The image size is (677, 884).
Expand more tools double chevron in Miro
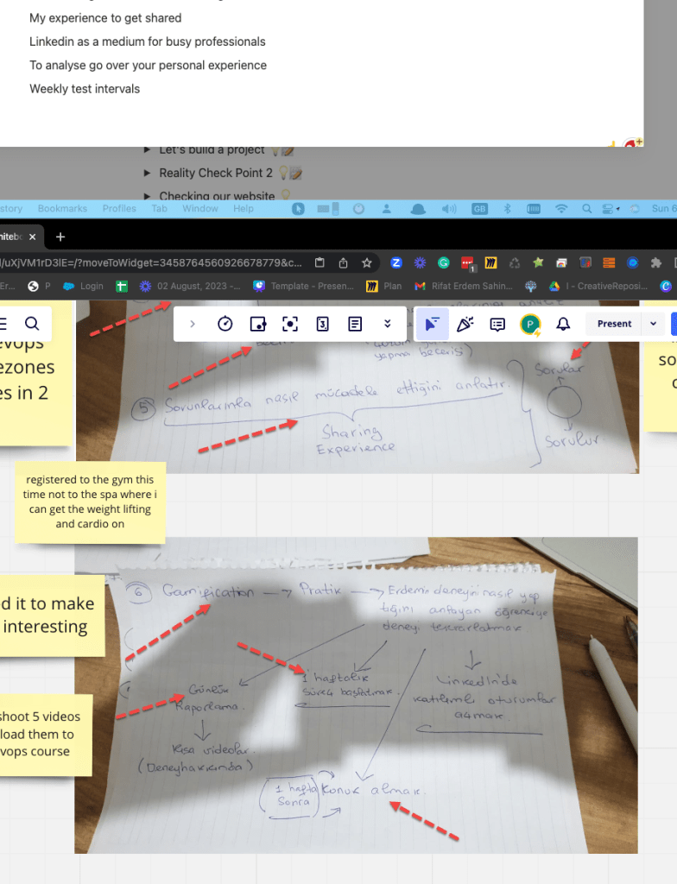click(387, 324)
